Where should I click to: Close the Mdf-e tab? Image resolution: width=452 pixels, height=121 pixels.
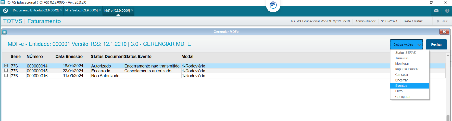132,10
